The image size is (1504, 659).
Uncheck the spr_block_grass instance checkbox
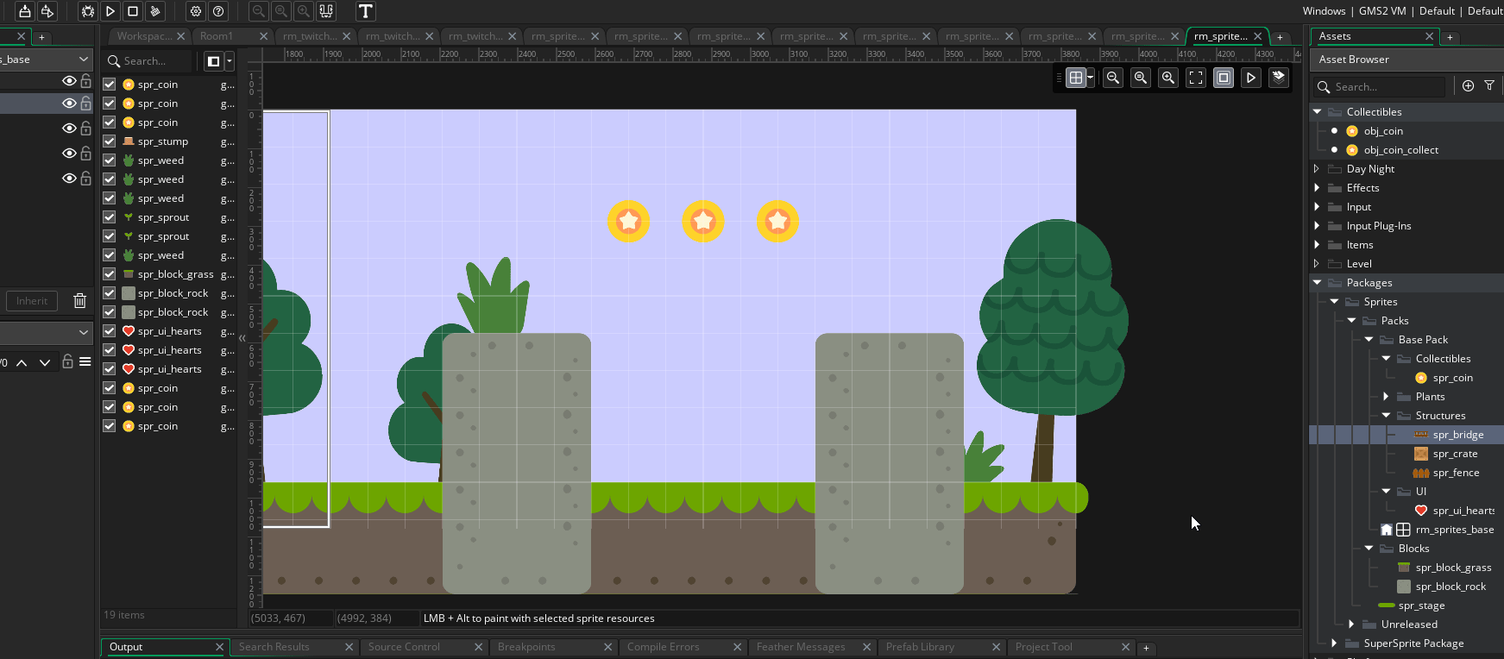(110, 274)
